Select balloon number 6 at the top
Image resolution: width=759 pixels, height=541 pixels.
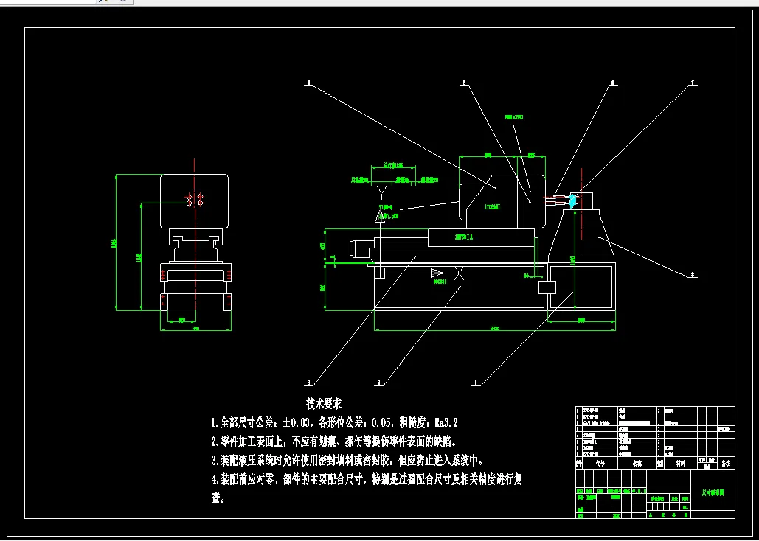click(x=612, y=83)
